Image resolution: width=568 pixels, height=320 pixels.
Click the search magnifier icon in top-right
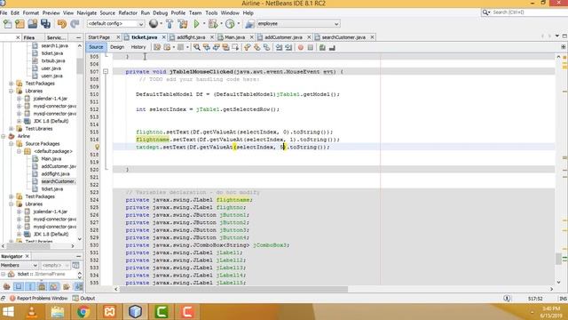(485, 12)
